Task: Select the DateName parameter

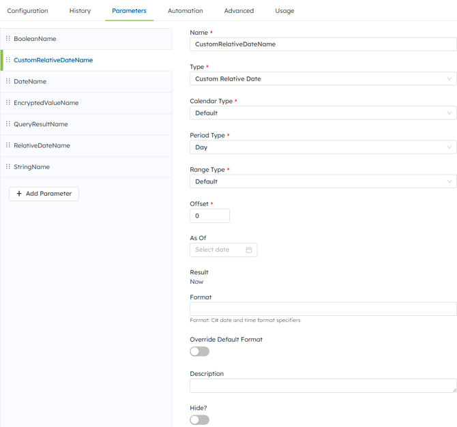Action: pos(87,82)
